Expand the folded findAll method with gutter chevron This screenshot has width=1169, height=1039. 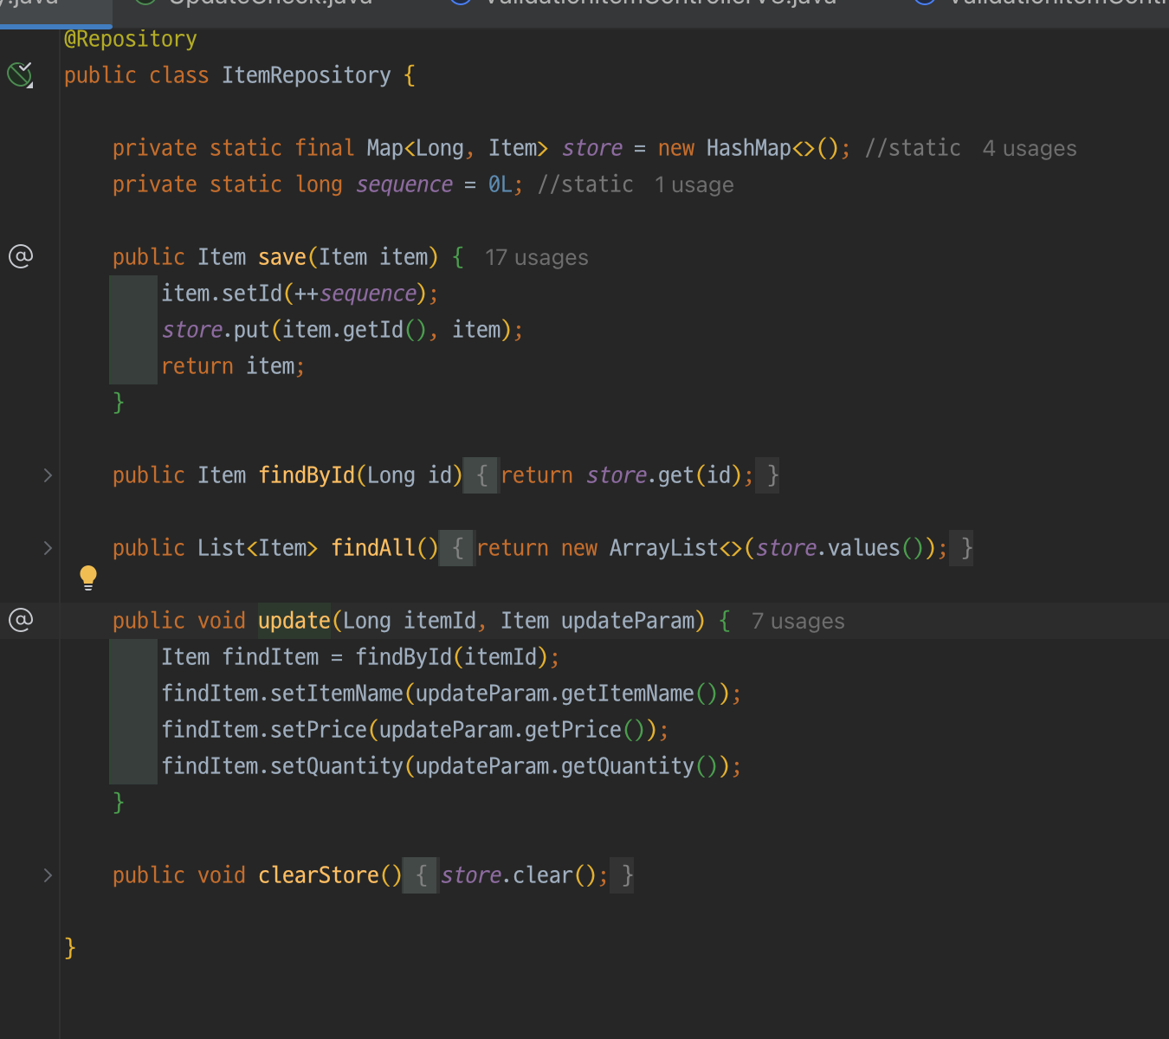pos(48,548)
